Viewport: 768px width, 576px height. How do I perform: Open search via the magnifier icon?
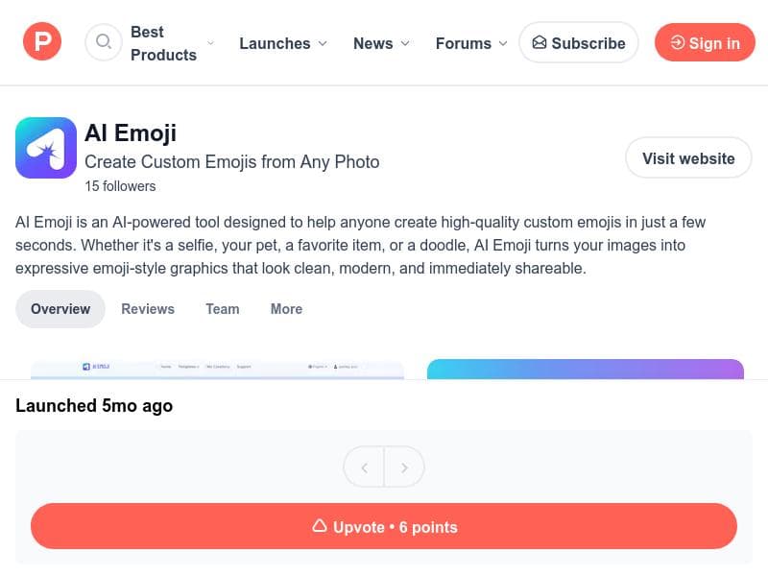click(103, 41)
